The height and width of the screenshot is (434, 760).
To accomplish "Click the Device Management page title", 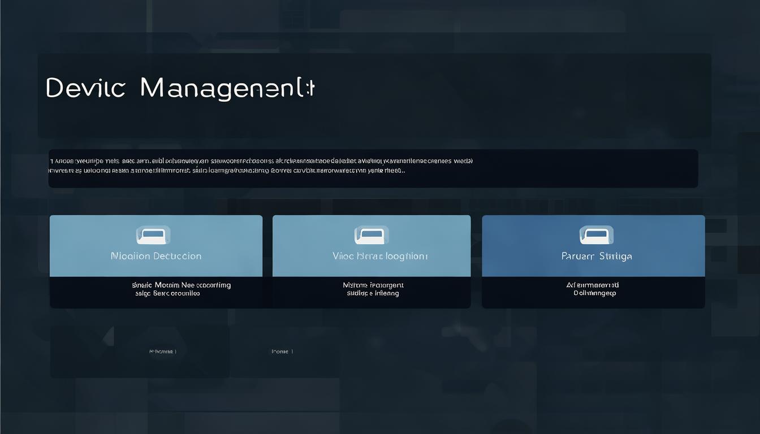I will (x=179, y=88).
